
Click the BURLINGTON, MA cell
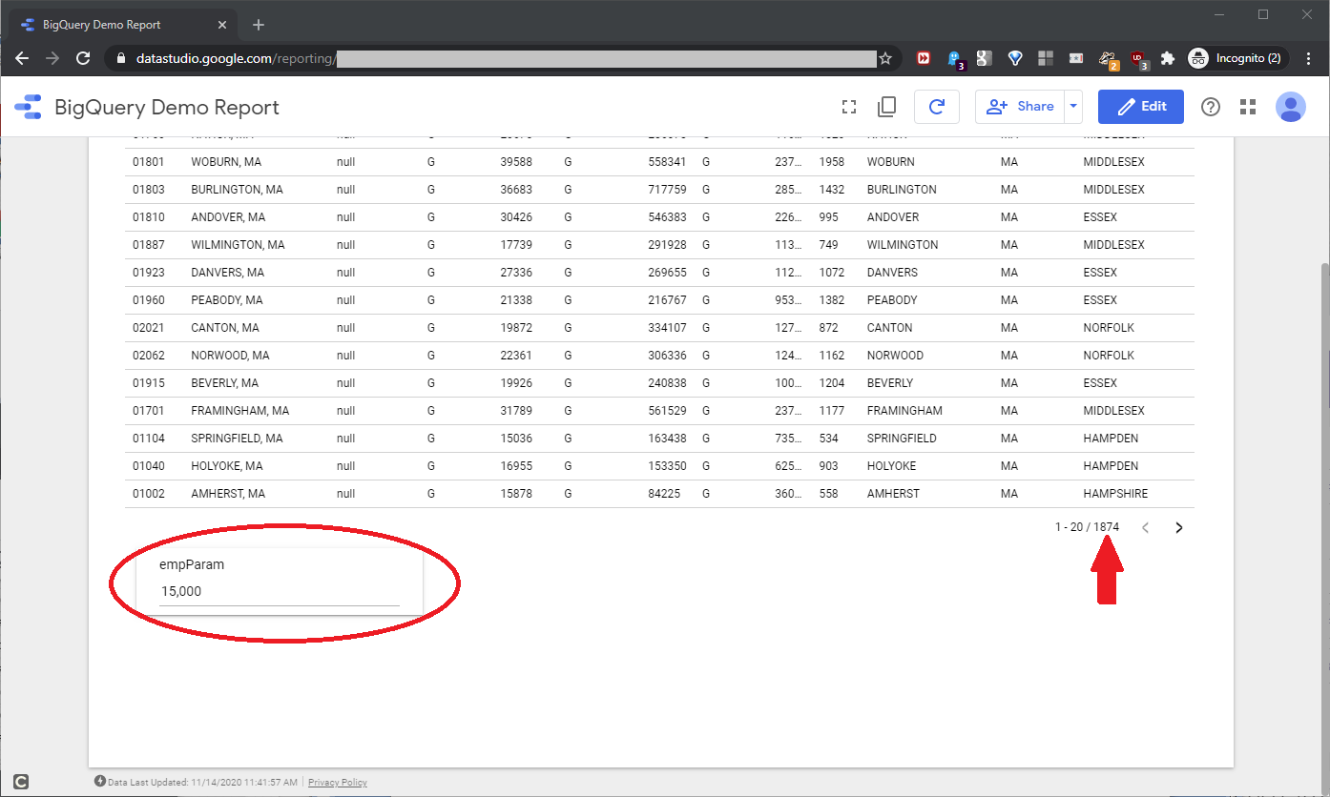pyautogui.click(x=237, y=190)
